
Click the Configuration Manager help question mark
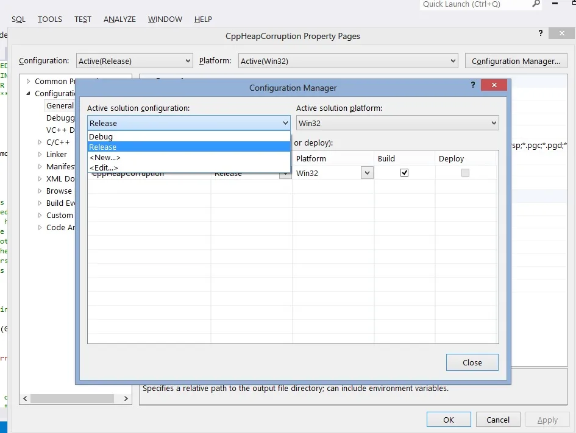click(473, 85)
